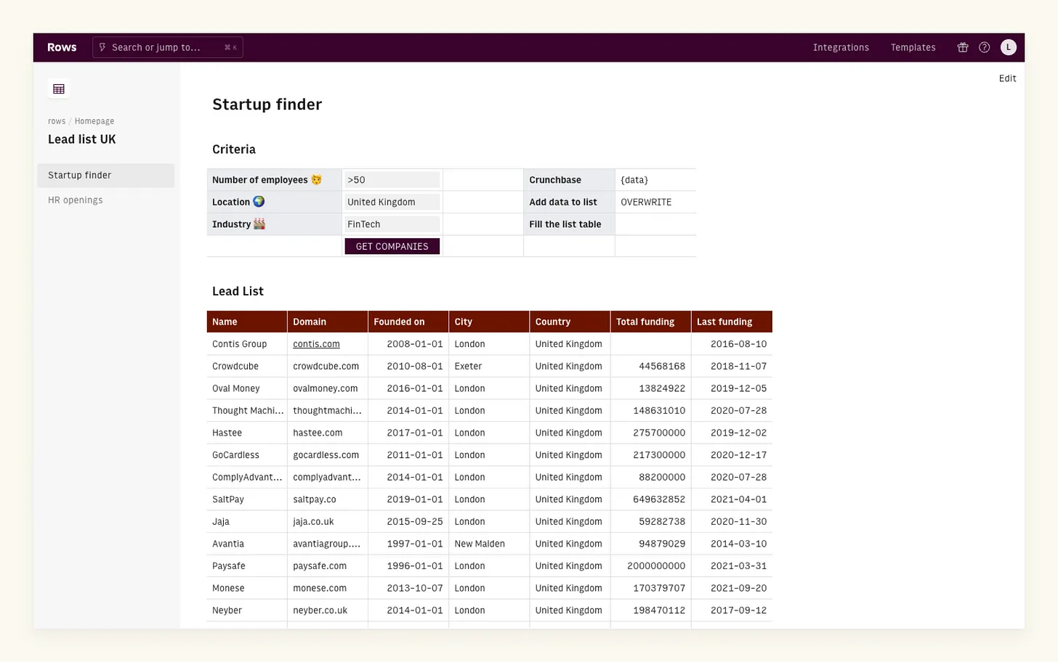Open the contis.com domain link
This screenshot has width=1058, height=662.
pos(316,344)
